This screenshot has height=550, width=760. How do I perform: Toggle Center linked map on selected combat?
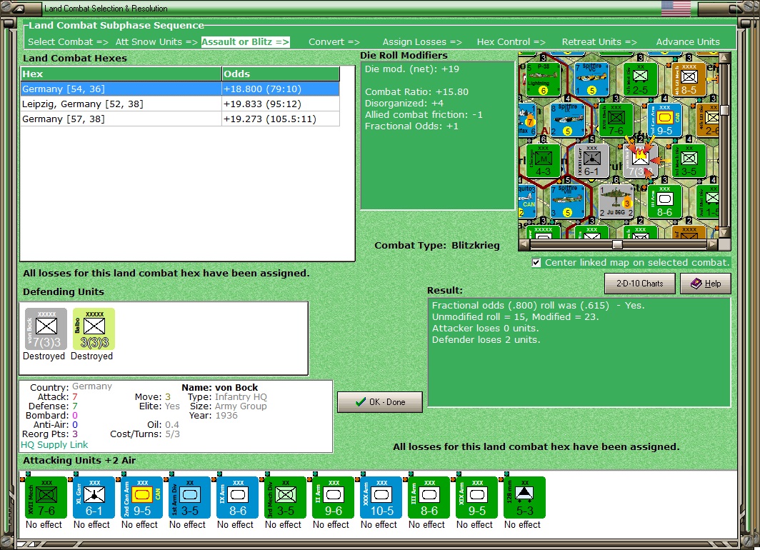(x=536, y=263)
